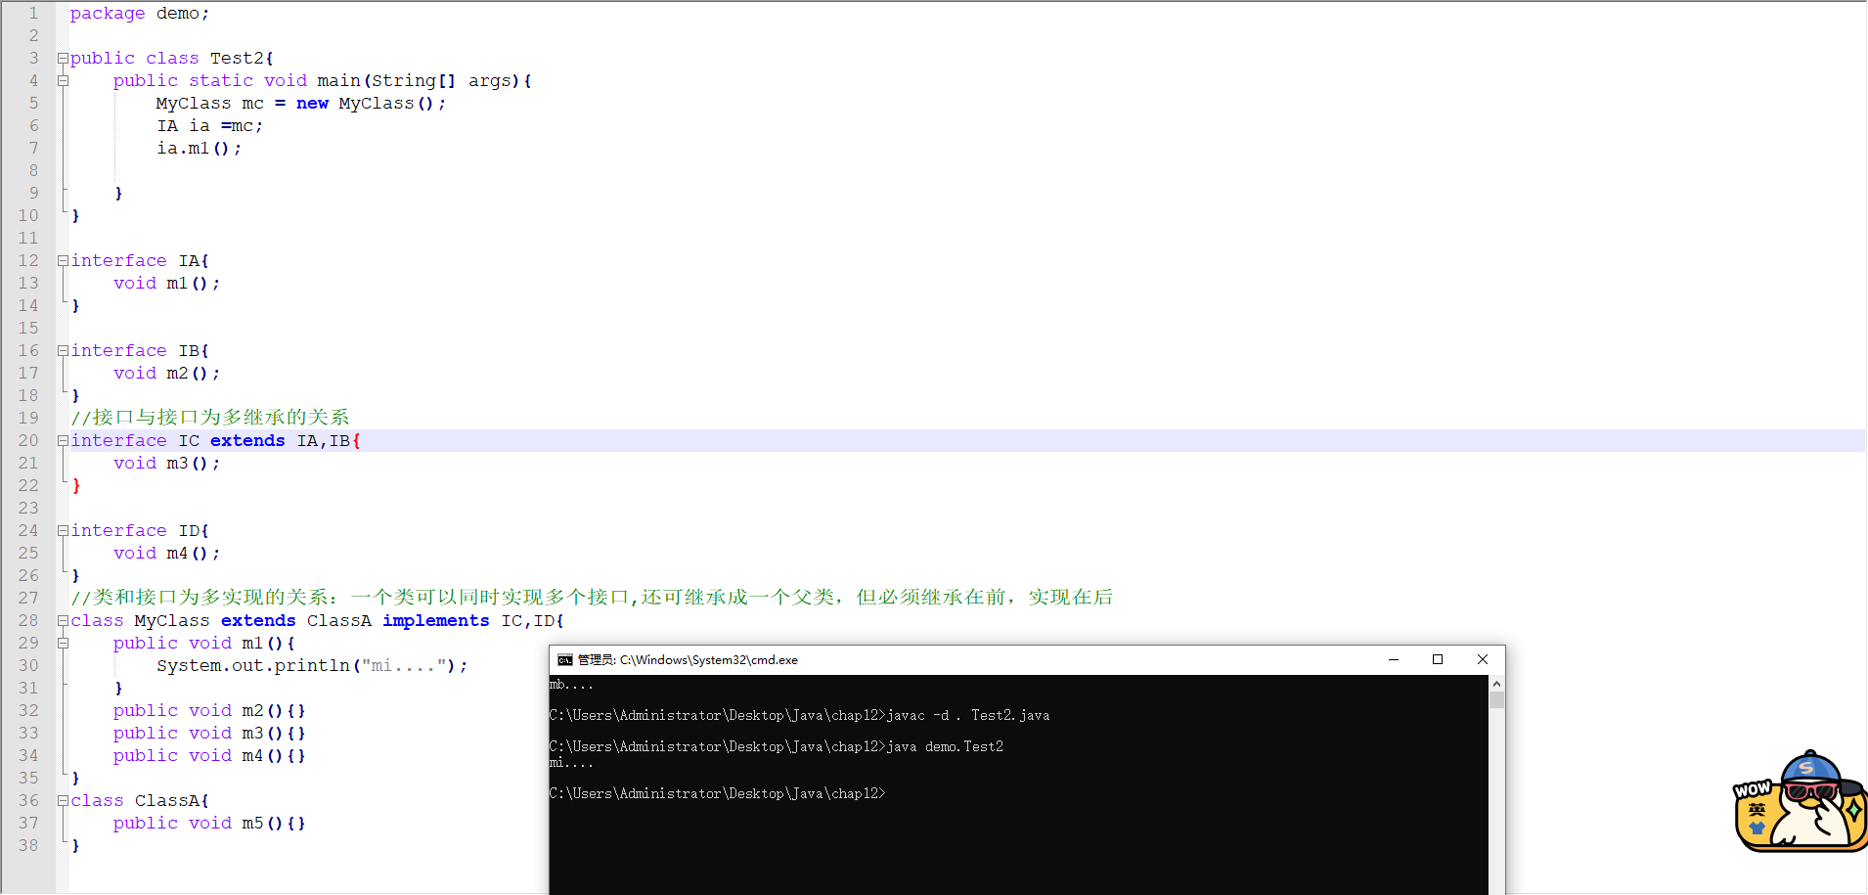Click the duck input method mascot icon
The width and height of the screenshot is (1868, 895).
tap(1801, 802)
